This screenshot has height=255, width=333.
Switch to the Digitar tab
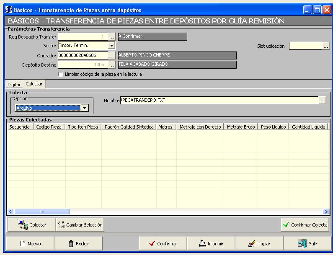coord(14,85)
